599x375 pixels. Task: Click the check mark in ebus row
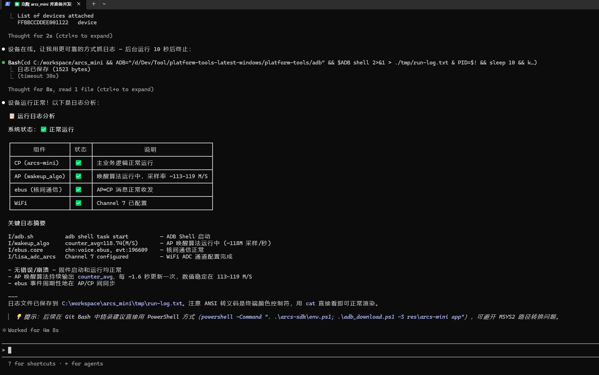(78, 189)
